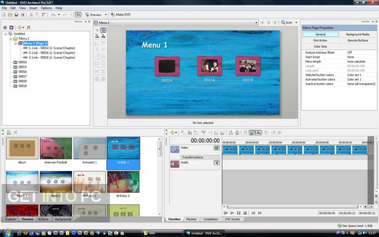Collapse the Menu 1 (Page 1) tree node
This screenshot has height=237, width=379.
point(15,43)
